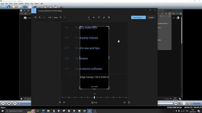Open the Windows Start menu

(3, 111)
